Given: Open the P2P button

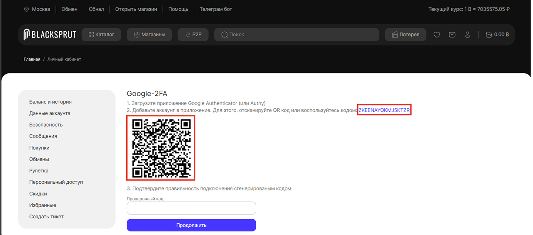Looking at the screenshot, I should click(193, 35).
